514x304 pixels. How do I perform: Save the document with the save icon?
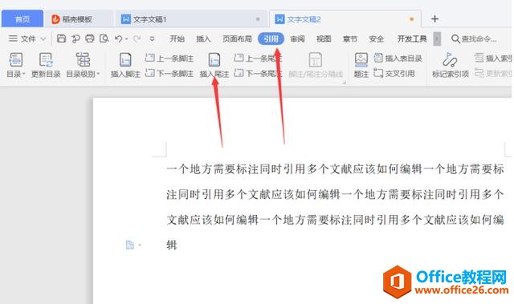pyautogui.click(x=61, y=39)
